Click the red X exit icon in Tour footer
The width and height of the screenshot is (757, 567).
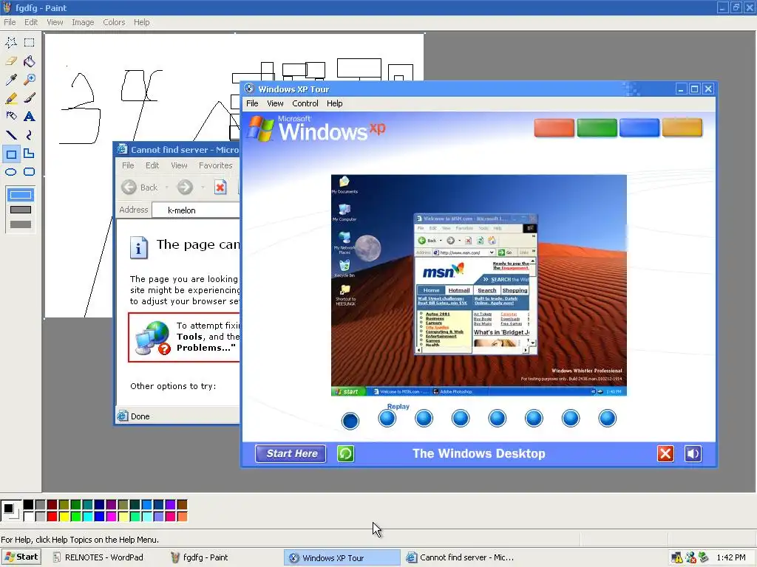[665, 454]
